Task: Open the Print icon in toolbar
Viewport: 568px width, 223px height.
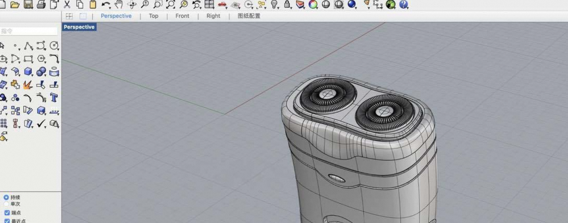Action: [41, 5]
